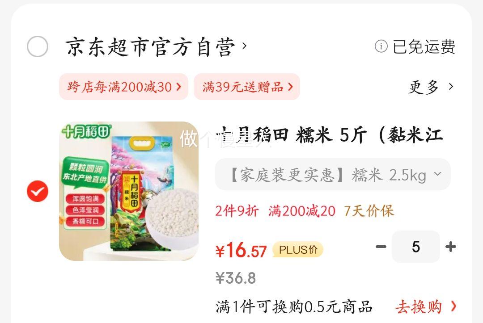This screenshot has width=483, height=323.
Task: Tap the info icon beside 已免运费
Action: click(x=381, y=46)
